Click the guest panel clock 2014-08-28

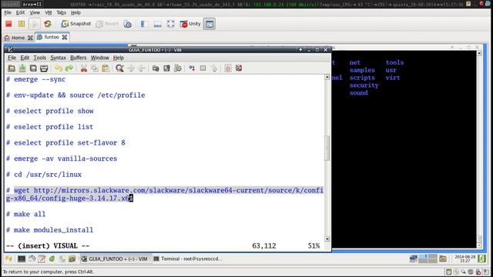[x=464, y=259]
